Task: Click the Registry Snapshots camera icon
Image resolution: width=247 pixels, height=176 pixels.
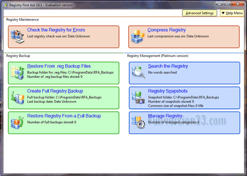Action: [138, 97]
